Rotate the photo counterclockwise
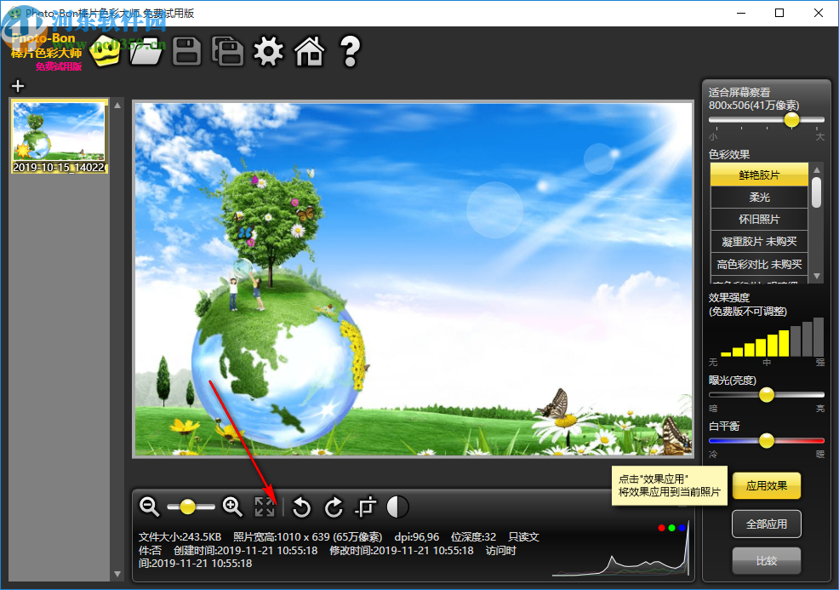 point(301,507)
